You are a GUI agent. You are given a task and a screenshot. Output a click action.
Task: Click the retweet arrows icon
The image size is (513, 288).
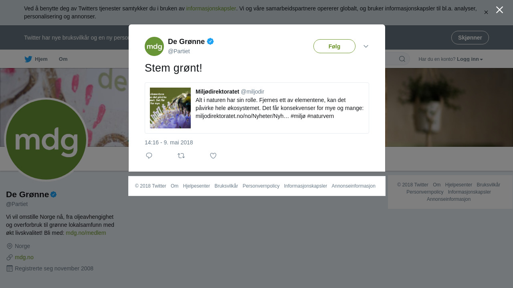[181, 156]
